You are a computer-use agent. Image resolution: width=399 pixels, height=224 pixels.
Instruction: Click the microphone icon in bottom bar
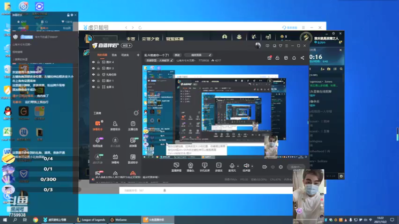click(x=232, y=166)
